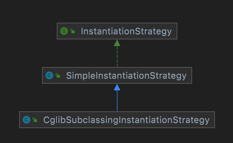Screen dimensions: 233x143
Task: Click blank canvas left of InstantiationStrategy node
Action: (28, 31)
